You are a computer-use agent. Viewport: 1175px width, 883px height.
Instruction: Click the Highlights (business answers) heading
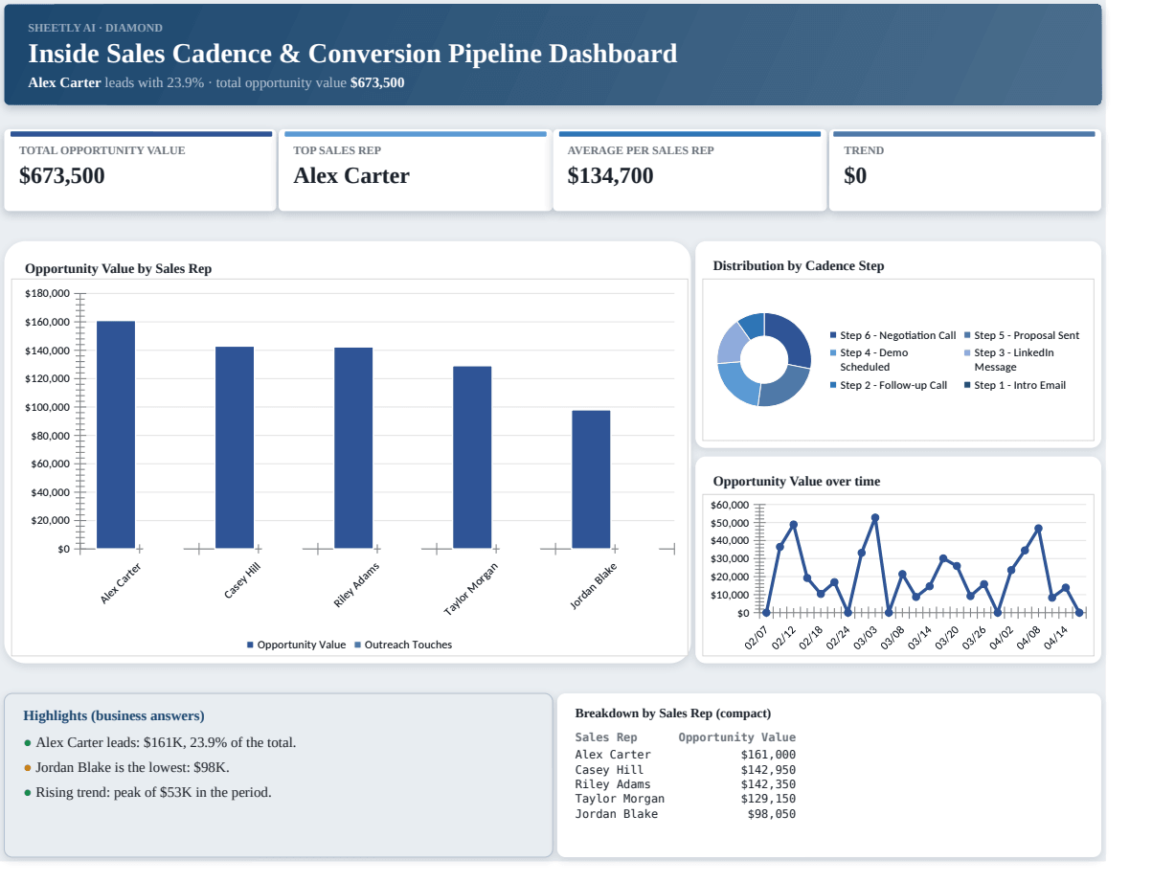(x=114, y=716)
